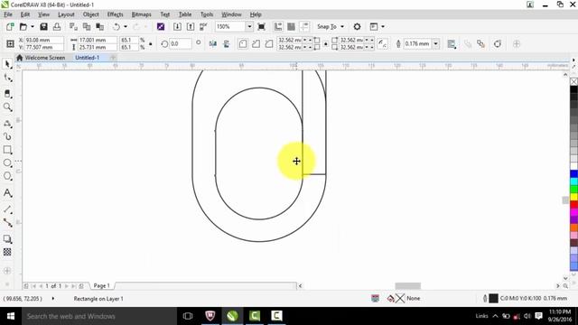The height and width of the screenshot is (325, 578).
Task: Select the Pick tool in the toolbox
Action: (x=7, y=64)
